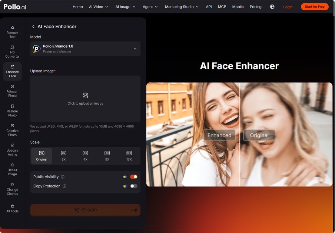The height and width of the screenshot is (233, 335).
Task: Click the Original label on preview
Action: pyautogui.click(x=259, y=135)
